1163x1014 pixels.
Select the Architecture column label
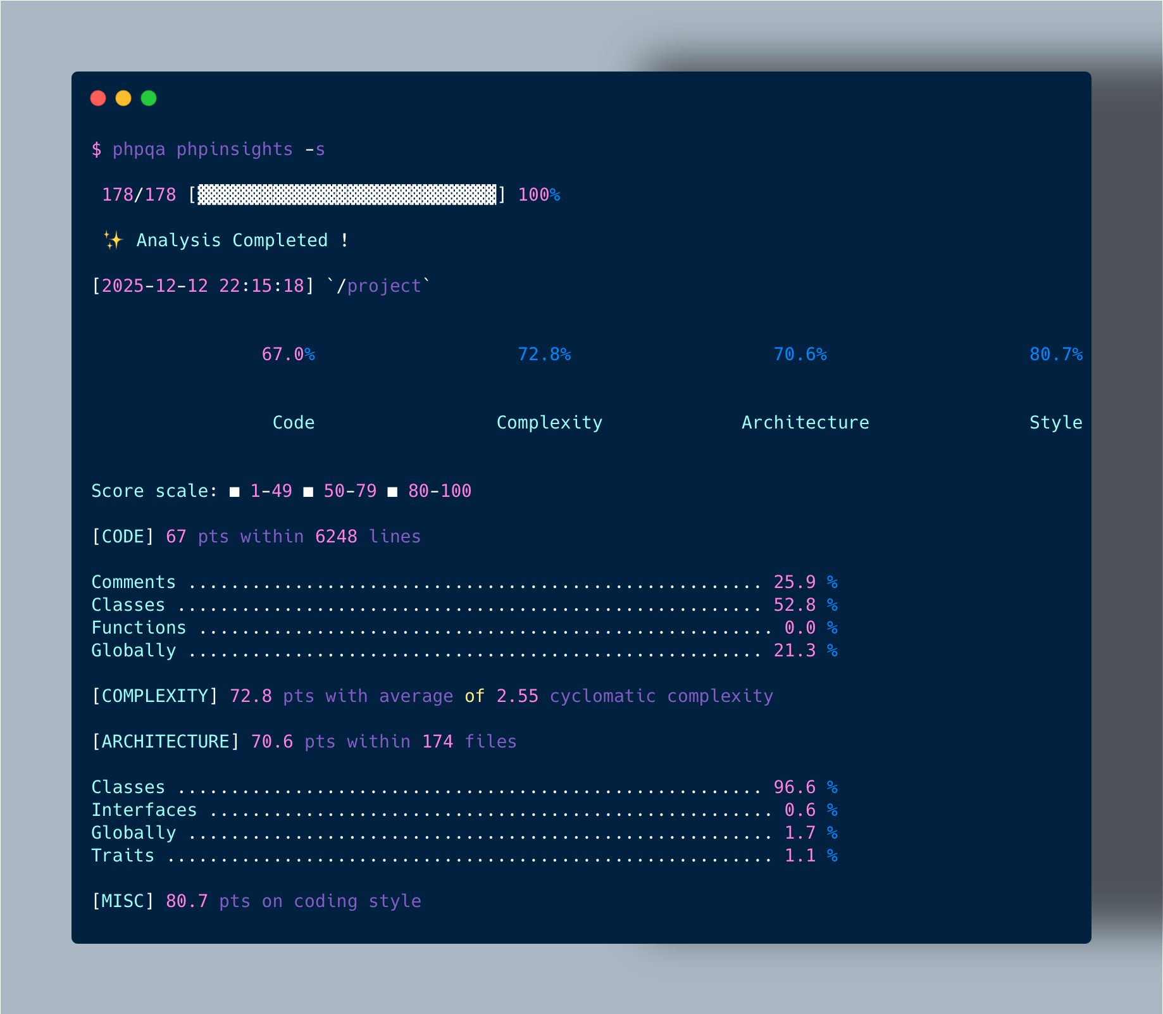tap(805, 423)
